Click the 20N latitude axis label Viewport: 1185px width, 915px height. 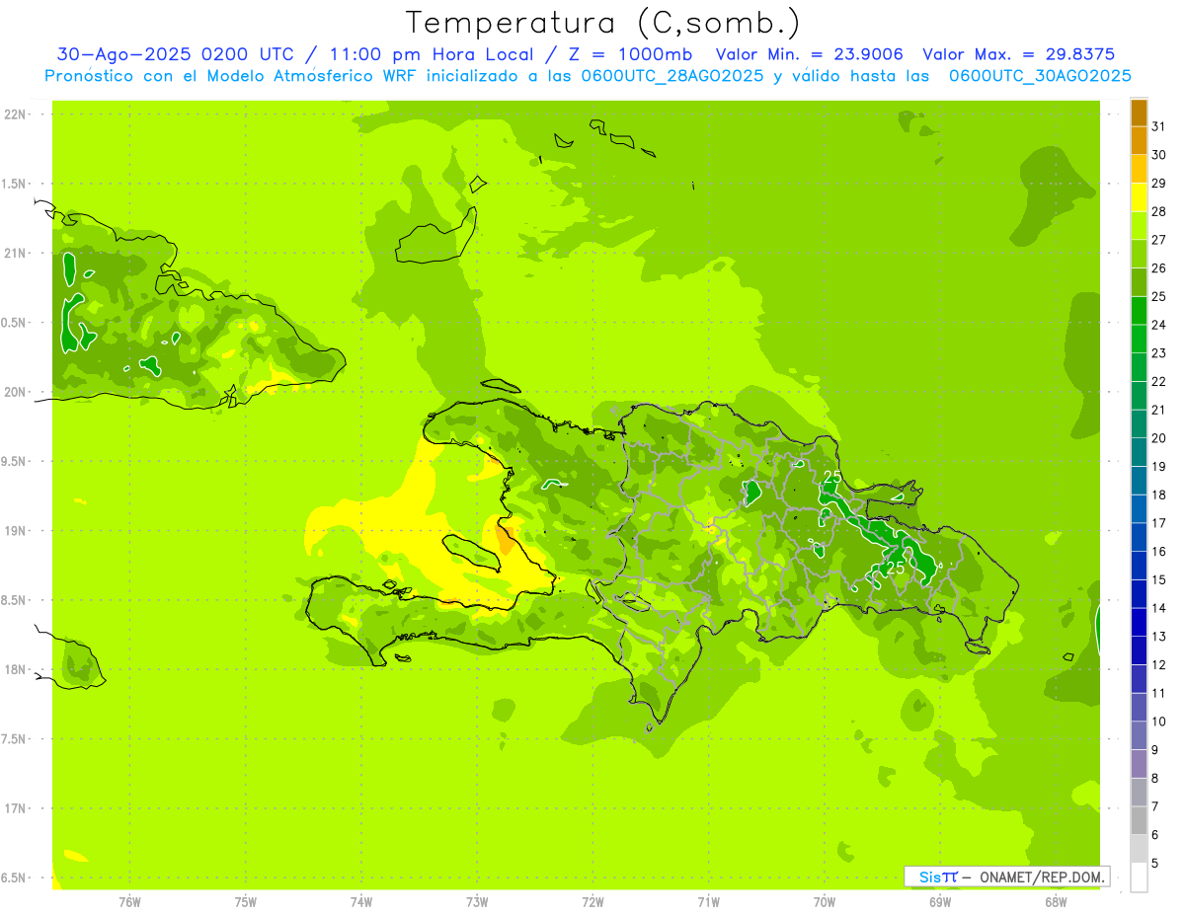click(x=15, y=393)
